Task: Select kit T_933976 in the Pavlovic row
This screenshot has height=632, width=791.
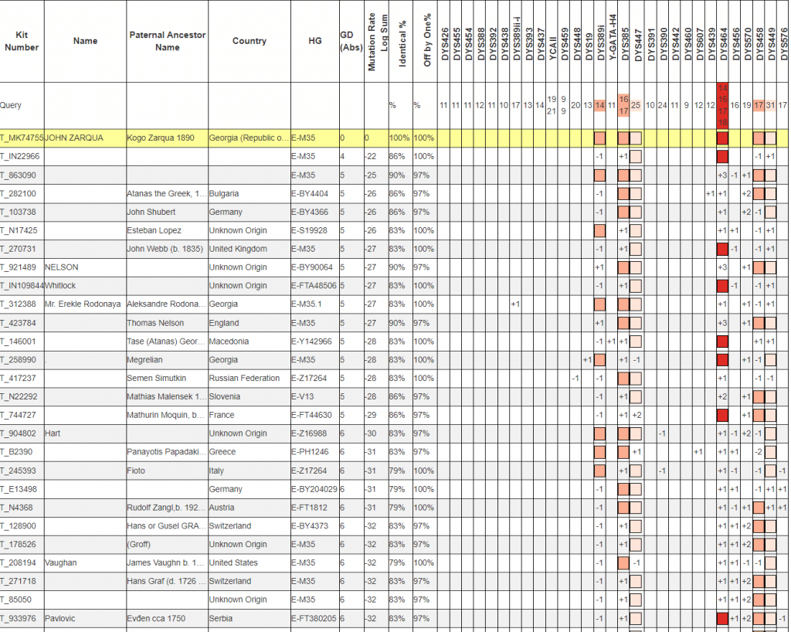Action: point(20,619)
